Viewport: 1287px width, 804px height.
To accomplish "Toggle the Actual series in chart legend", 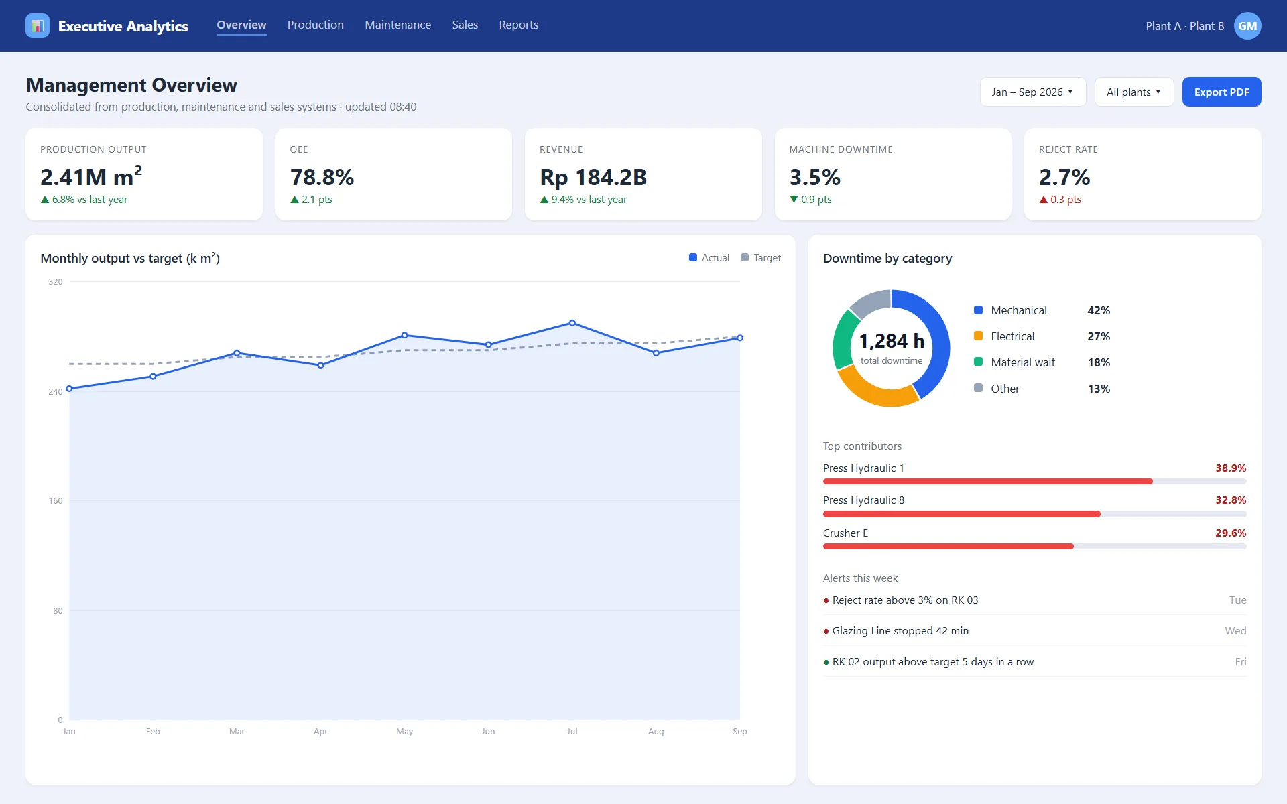I will point(709,258).
